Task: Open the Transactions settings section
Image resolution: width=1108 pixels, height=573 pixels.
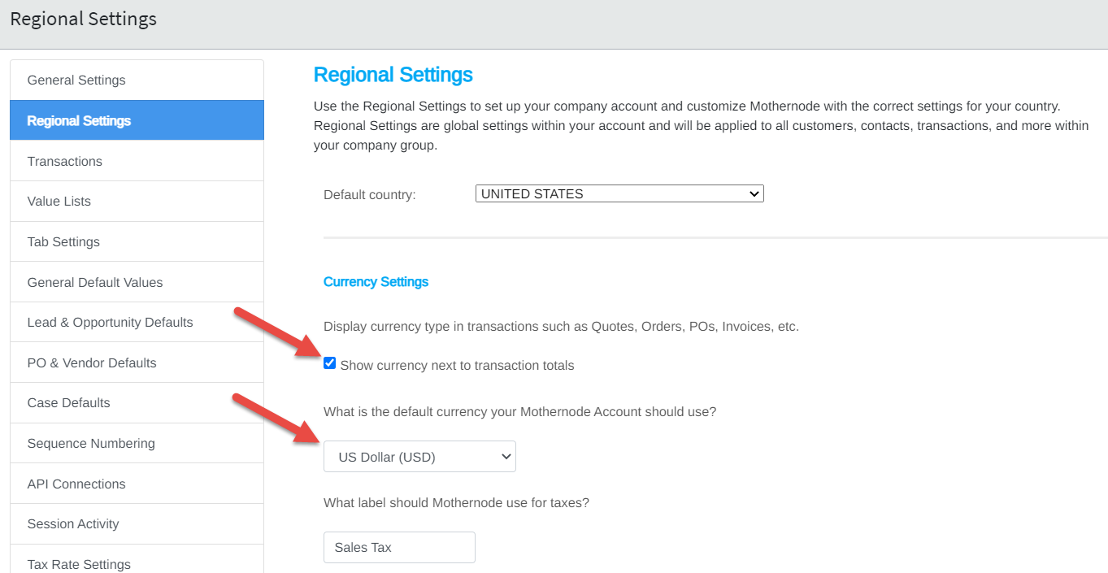Action: click(64, 161)
